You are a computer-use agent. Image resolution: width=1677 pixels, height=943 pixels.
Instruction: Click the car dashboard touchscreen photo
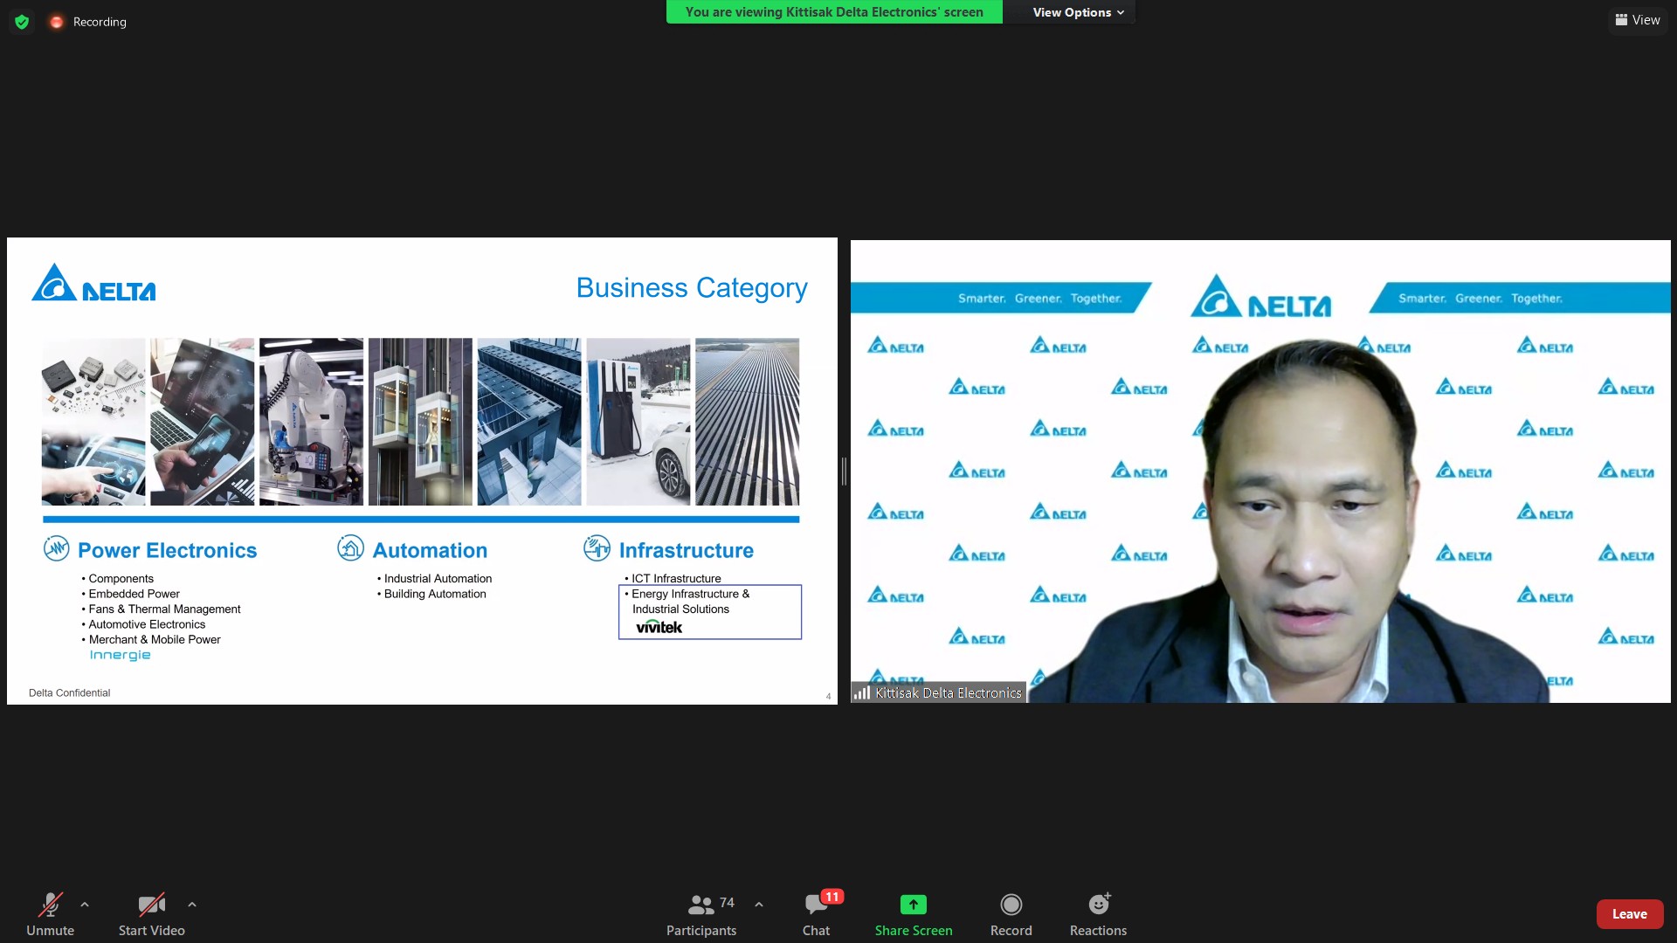tap(93, 467)
